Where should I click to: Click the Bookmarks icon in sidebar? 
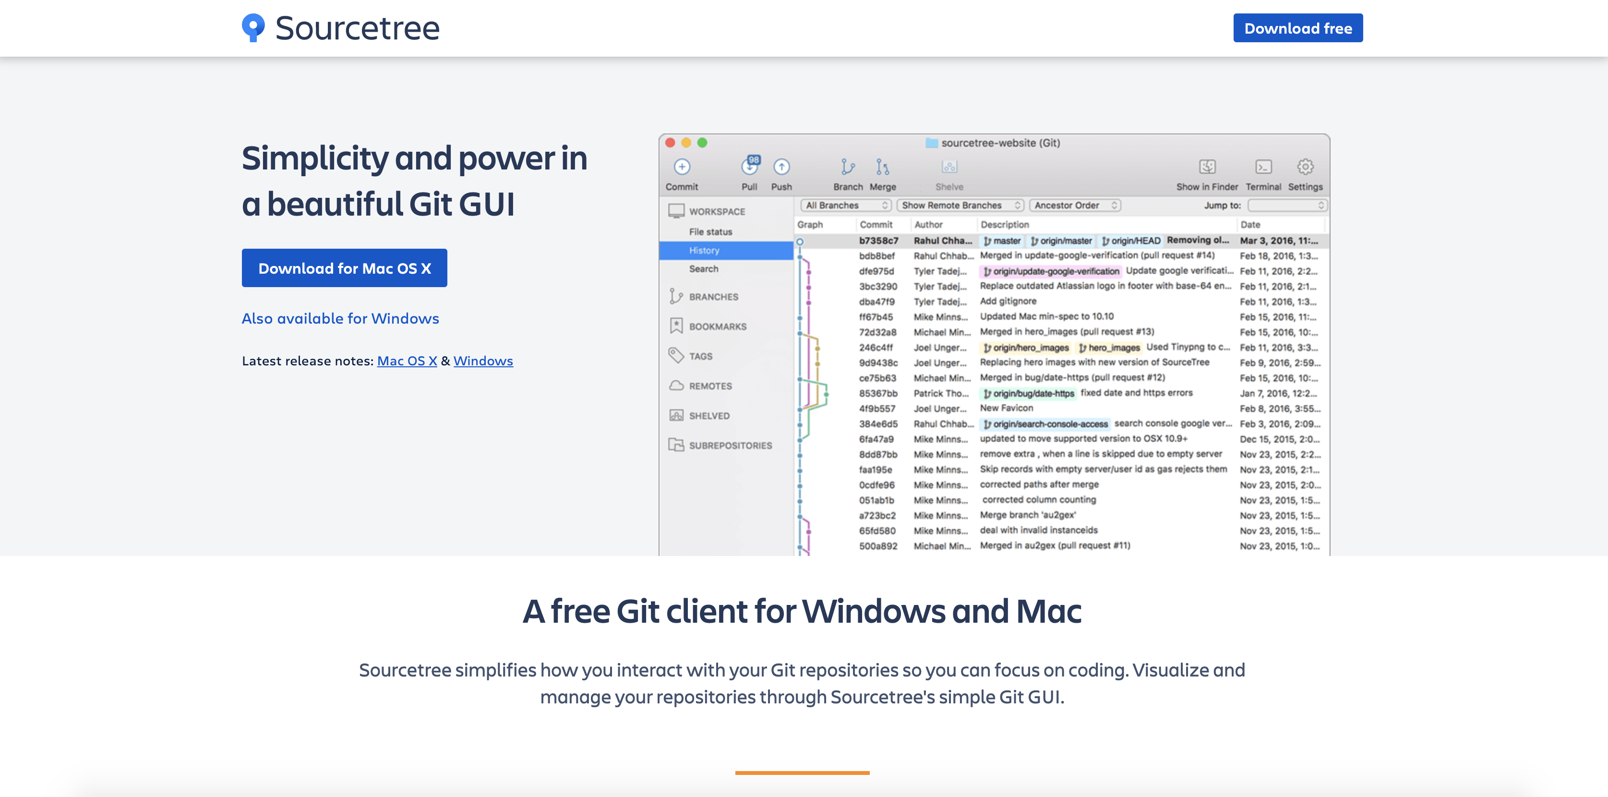676,326
